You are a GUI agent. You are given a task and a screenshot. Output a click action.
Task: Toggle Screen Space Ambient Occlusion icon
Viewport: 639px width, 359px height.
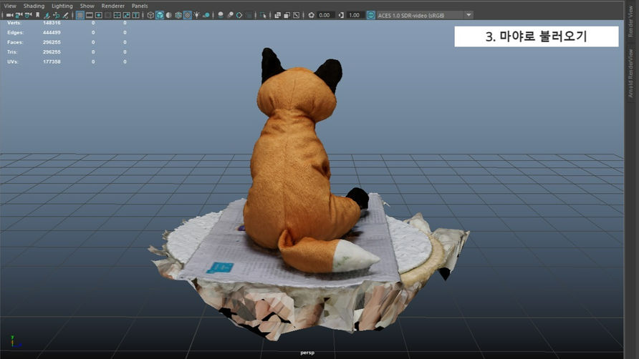click(221, 15)
